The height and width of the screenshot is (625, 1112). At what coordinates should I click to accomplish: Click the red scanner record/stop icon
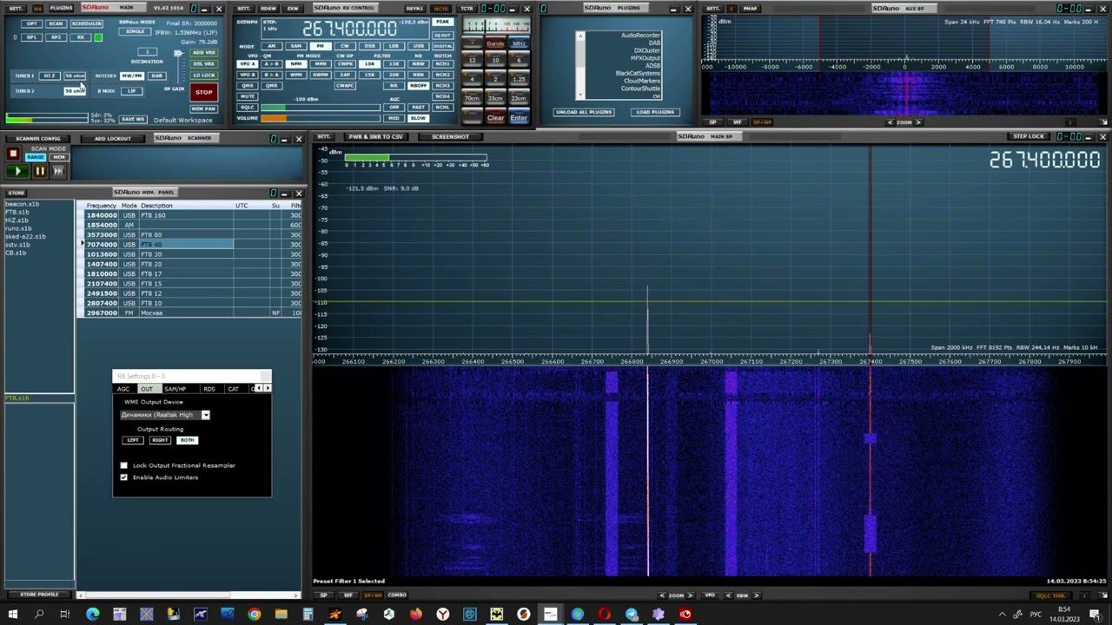pos(13,154)
